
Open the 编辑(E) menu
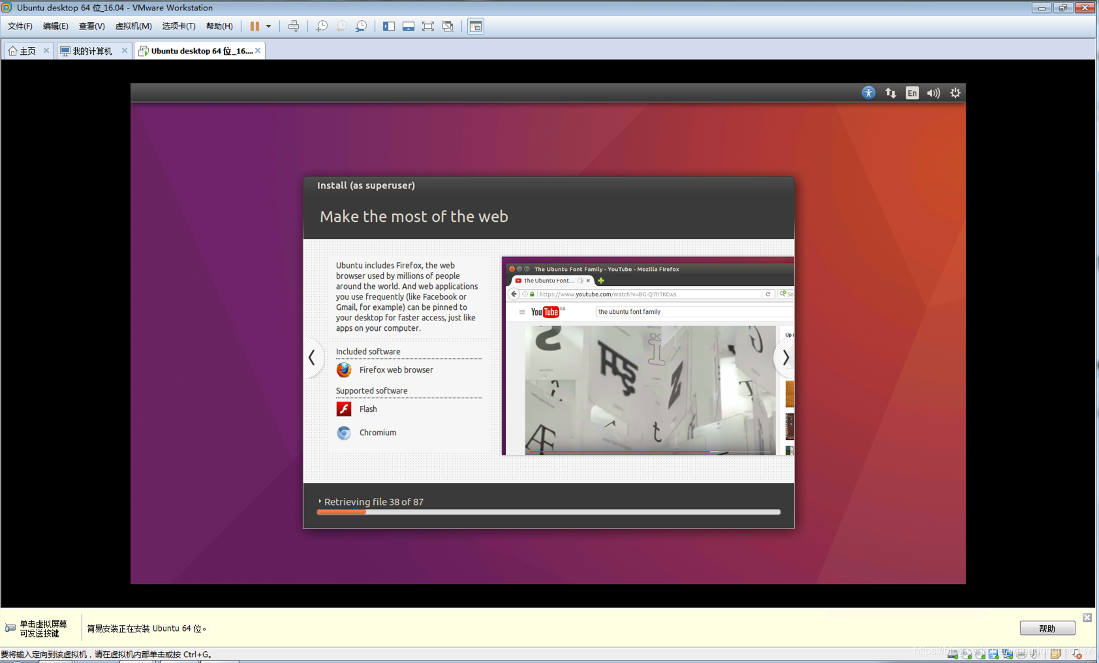point(55,26)
